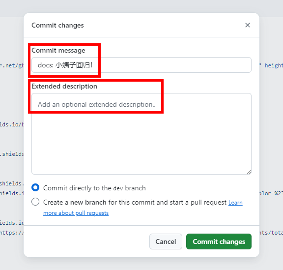The width and height of the screenshot is (283, 270).
Task: Click the Commit message field label
Action: (x=58, y=51)
